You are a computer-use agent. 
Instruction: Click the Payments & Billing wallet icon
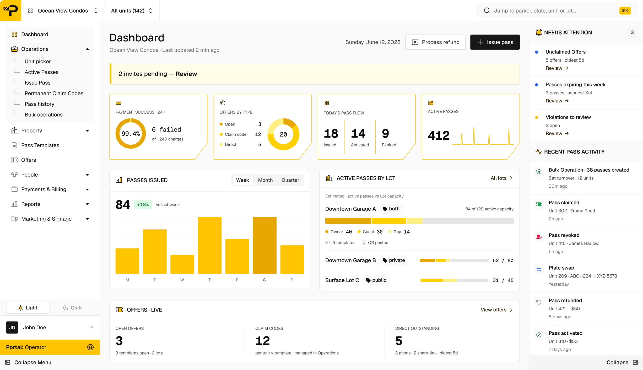point(14,189)
